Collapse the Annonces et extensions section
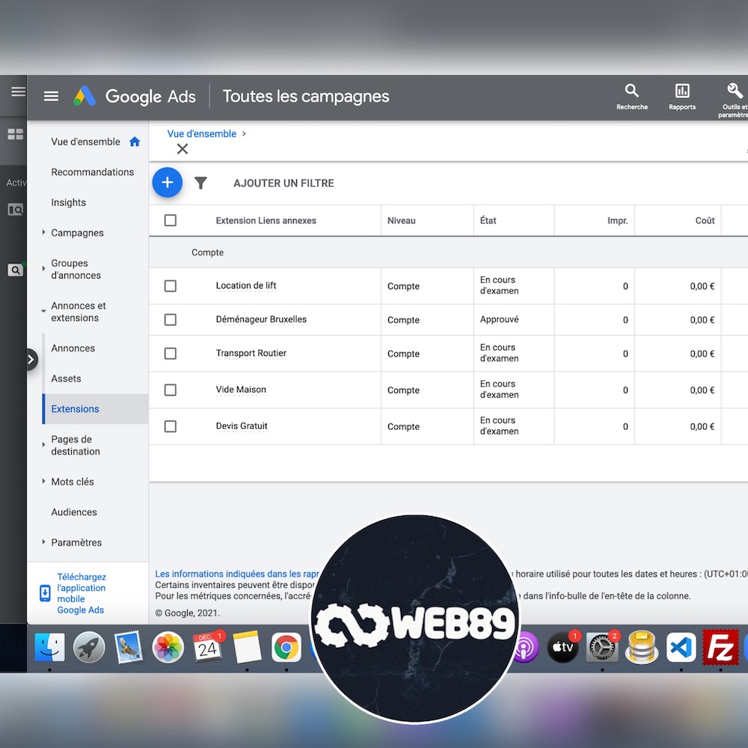This screenshot has width=748, height=748. (43, 311)
